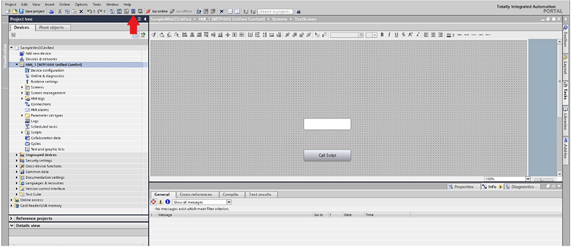Open the Show all messages dropdown
The height and width of the screenshot is (249, 573).
pos(229,202)
